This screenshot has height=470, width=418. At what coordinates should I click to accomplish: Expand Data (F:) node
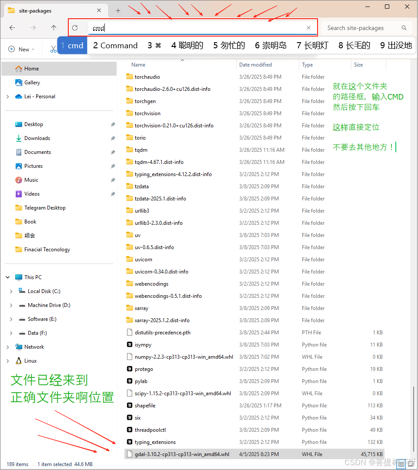[11, 333]
